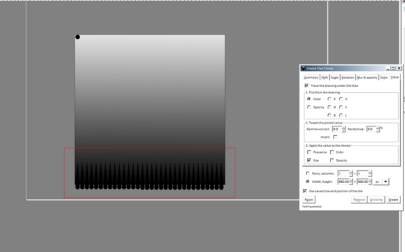405x252 pixels.
Task: Select the Rows, columns radio option
Action: tap(308, 173)
